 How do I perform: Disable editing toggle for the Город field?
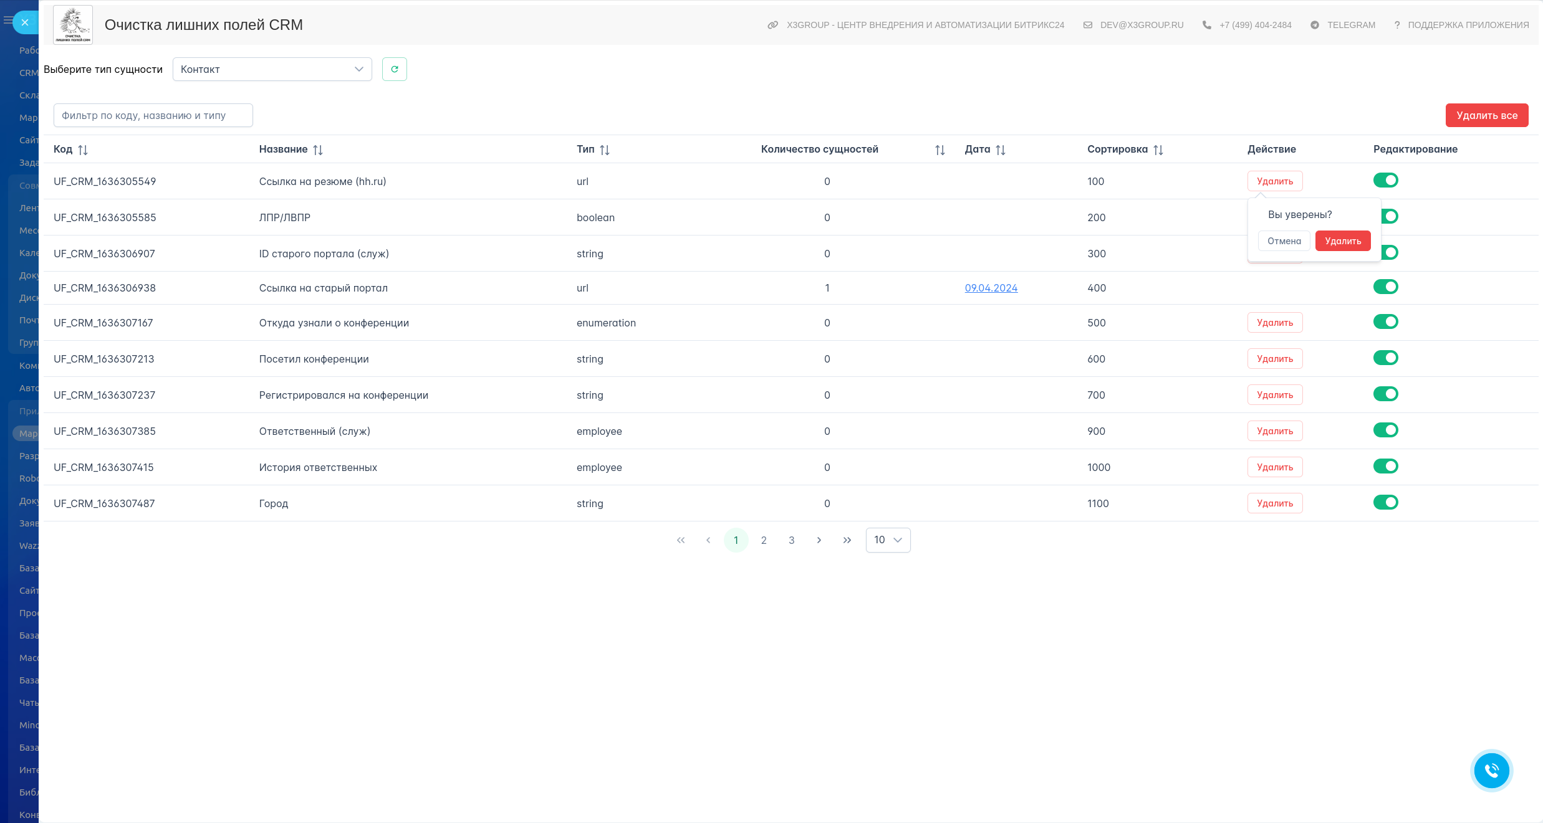pyautogui.click(x=1385, y=503)
